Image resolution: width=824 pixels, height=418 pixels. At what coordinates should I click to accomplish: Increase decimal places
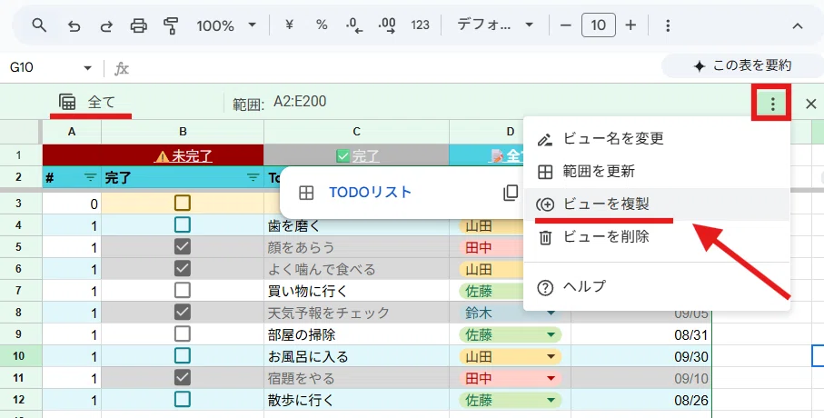[387, 25]
